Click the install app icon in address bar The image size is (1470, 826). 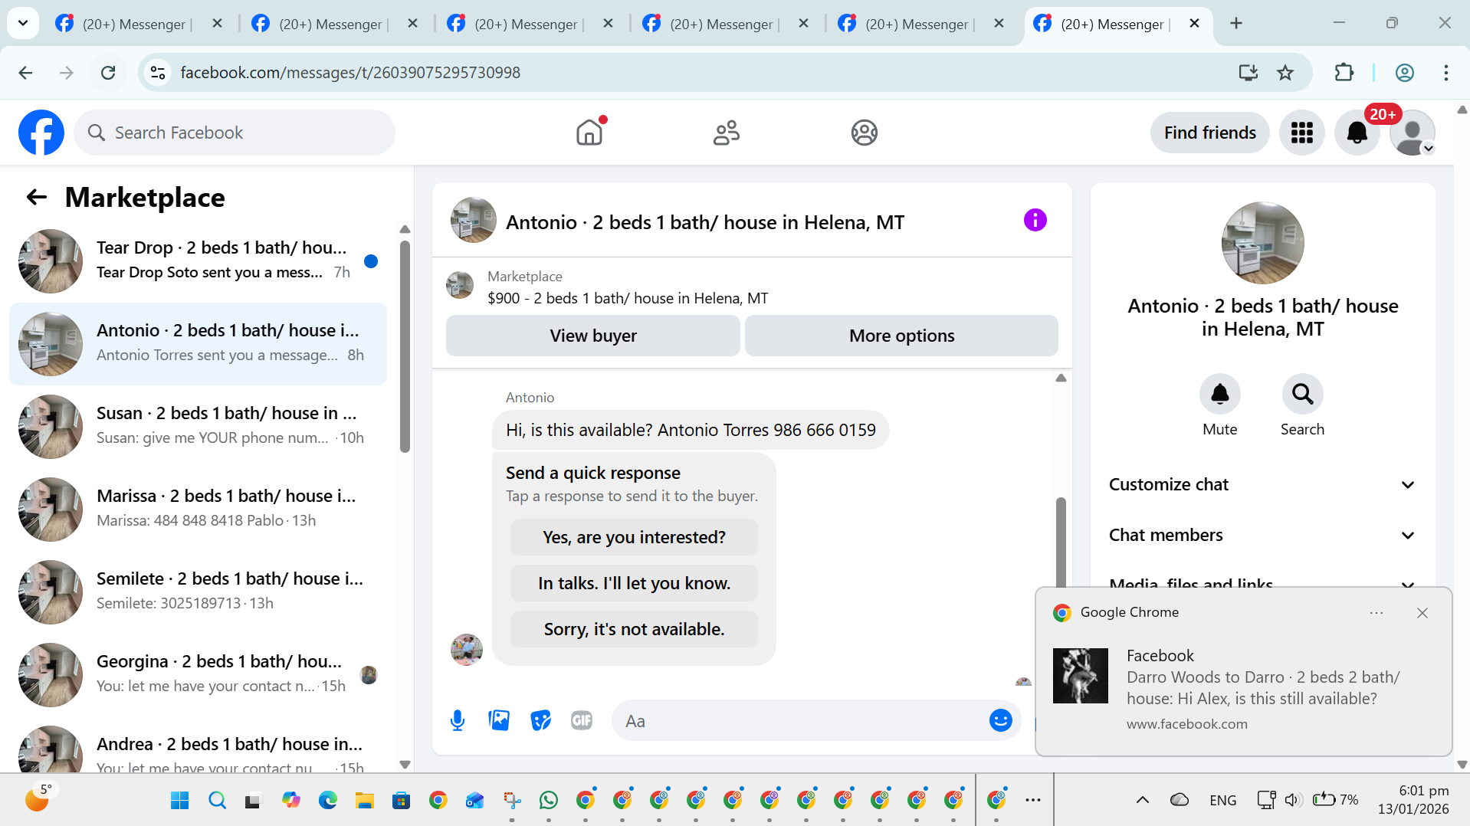1249,73
